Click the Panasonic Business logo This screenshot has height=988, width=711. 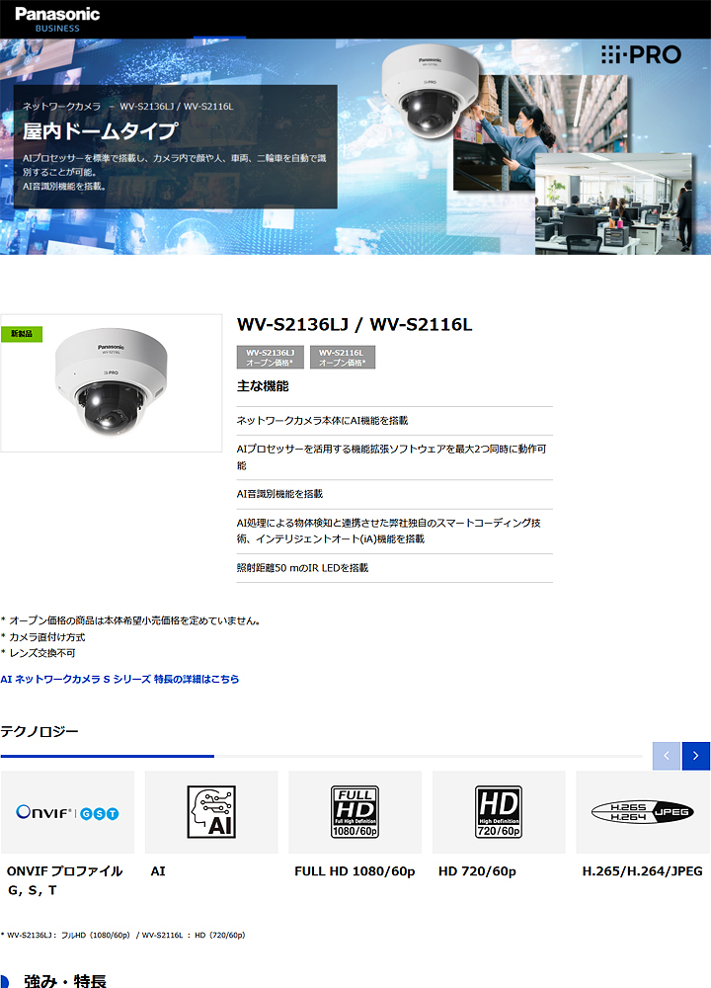pos(57,20)
